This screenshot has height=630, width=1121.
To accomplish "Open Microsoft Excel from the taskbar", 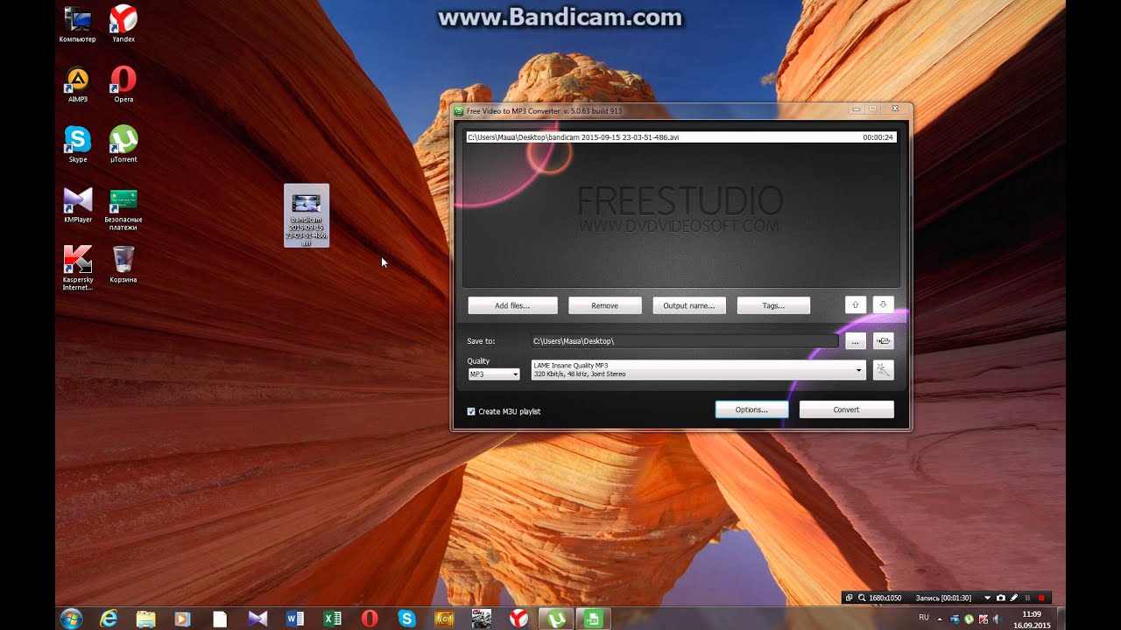I will pyautogui.click(x=332, y=619).
